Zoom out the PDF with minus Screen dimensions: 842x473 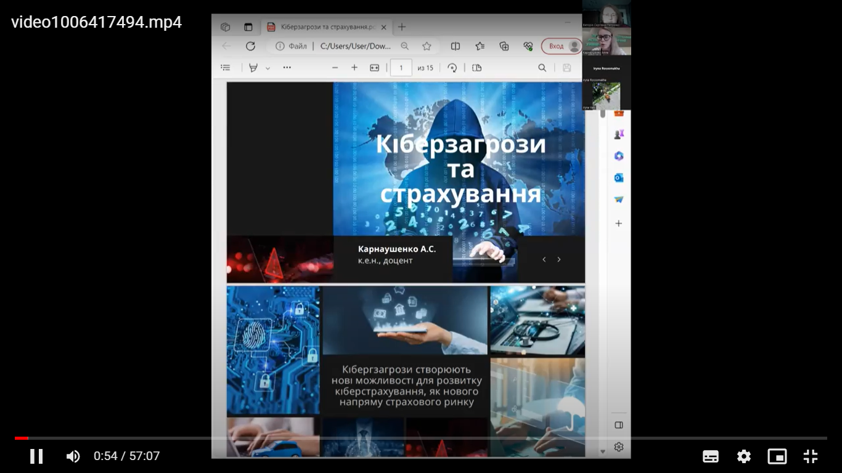click(x=335, y=68)
